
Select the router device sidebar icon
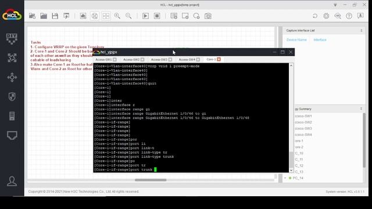12,58
